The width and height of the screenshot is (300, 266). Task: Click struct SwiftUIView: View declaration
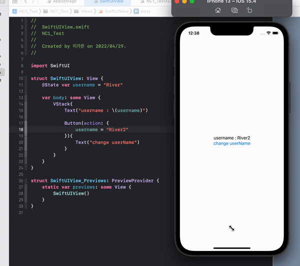coord(67,78)
